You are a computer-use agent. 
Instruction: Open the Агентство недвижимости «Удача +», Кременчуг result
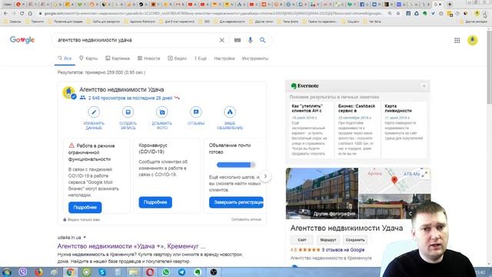tap(131, 246)
